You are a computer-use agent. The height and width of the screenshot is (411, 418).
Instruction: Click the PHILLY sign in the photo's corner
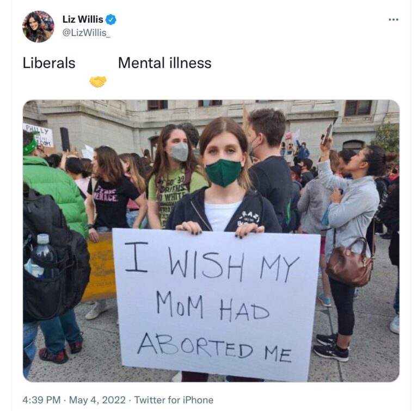pos(38,135)
